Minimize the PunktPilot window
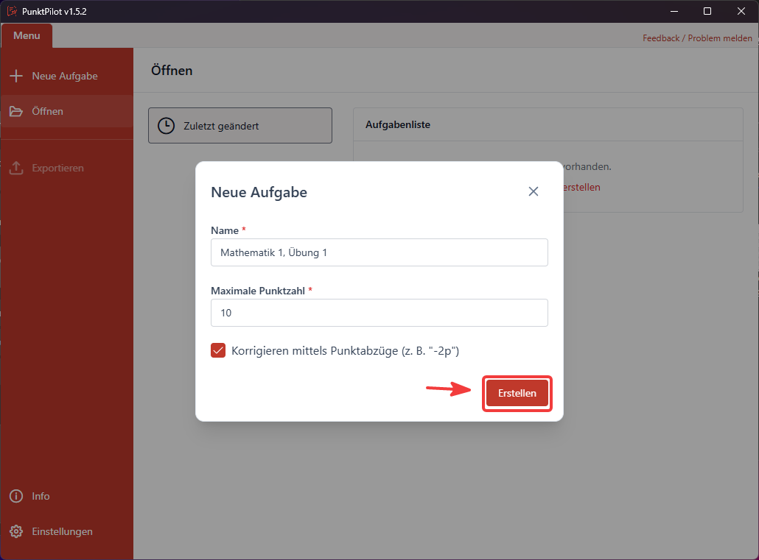The width and height of the screenshot is (759, 560). click(x=674, y=11)
